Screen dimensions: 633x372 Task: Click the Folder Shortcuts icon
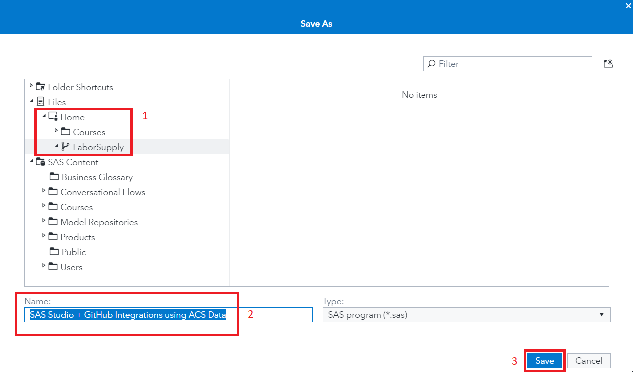coord(39,86)
